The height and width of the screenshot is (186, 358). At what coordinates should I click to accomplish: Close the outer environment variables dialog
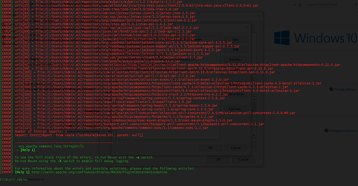259,16
